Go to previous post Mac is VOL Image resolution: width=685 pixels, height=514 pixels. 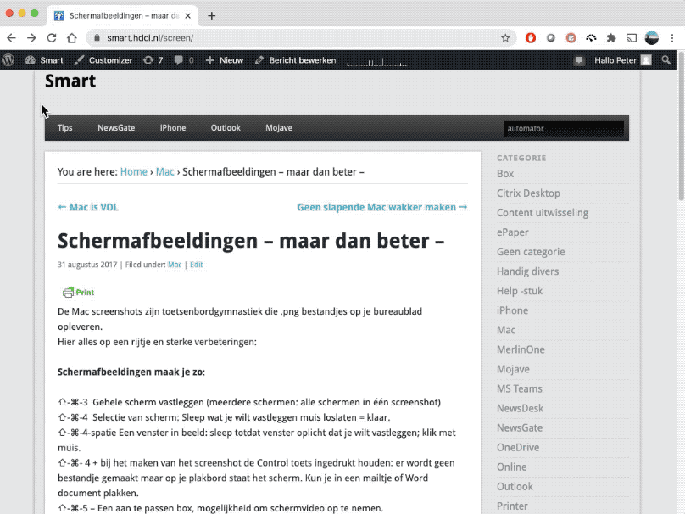(x=88, y=207)
